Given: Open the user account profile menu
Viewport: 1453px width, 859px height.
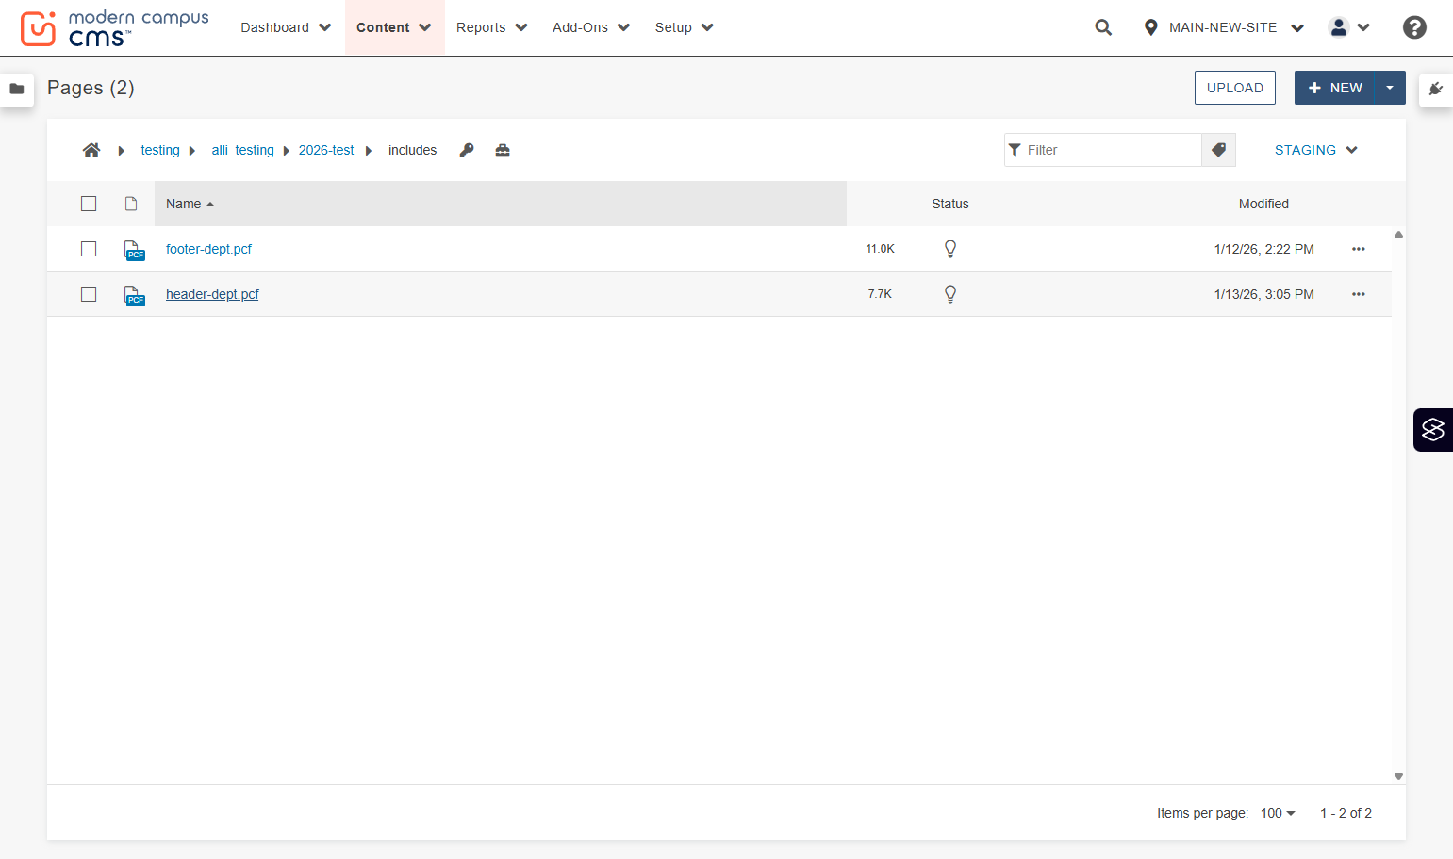Looking at the screenshot, I should coord(1349,27).
